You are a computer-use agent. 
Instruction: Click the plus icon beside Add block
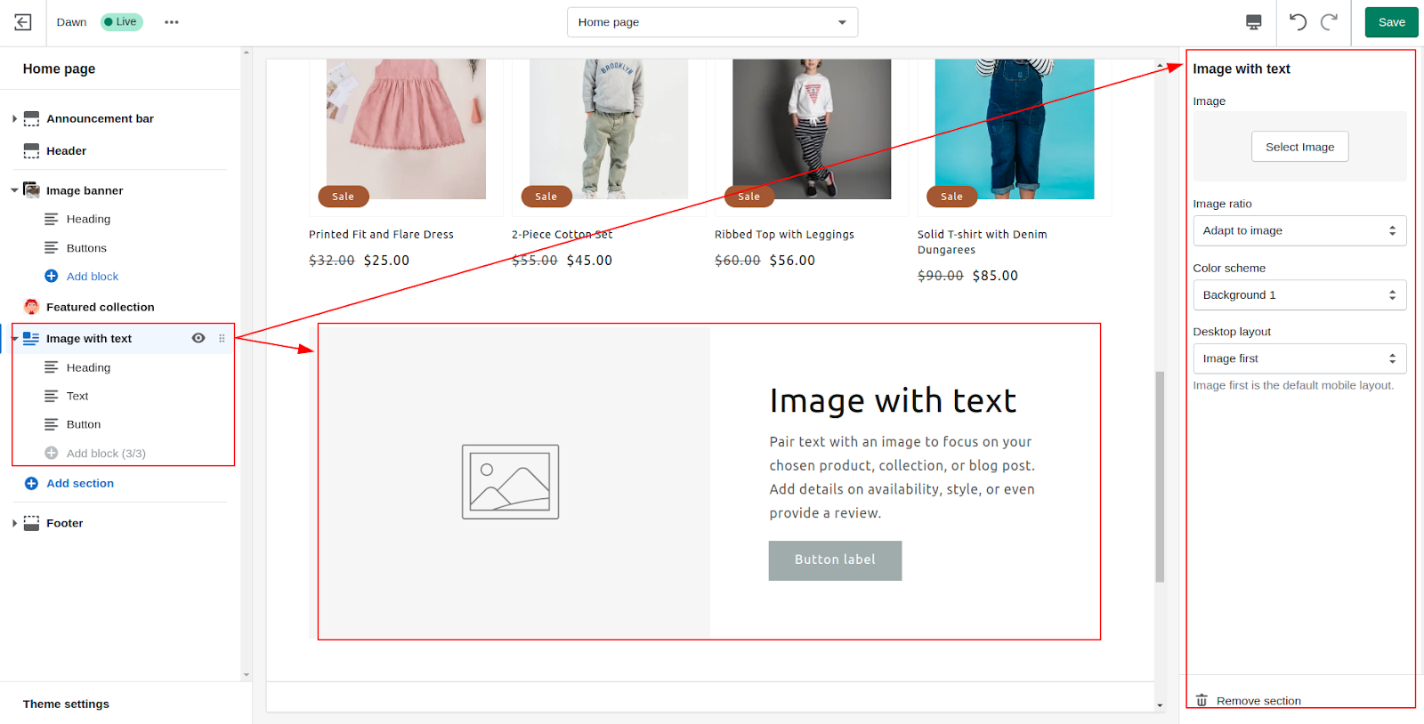[x=52, y=276]
